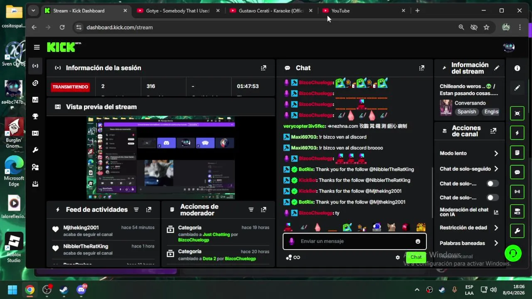
Task: Edit stream information with pencil icon
Action: point(497,68)
